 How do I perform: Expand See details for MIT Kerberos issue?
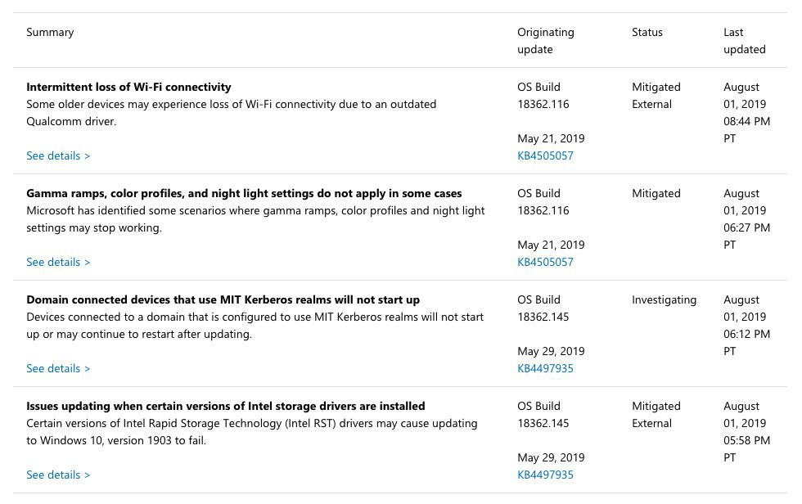[57, 368]
